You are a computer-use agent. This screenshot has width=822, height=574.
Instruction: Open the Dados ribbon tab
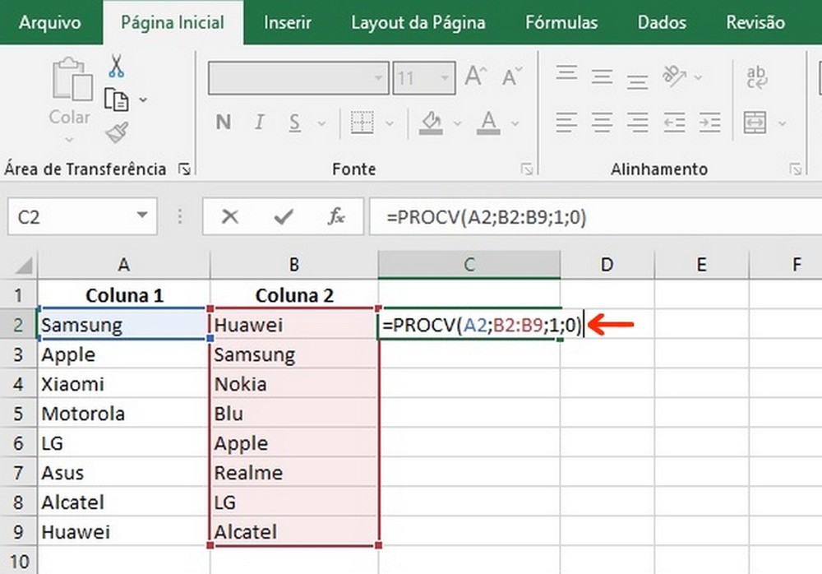point(662,22)
